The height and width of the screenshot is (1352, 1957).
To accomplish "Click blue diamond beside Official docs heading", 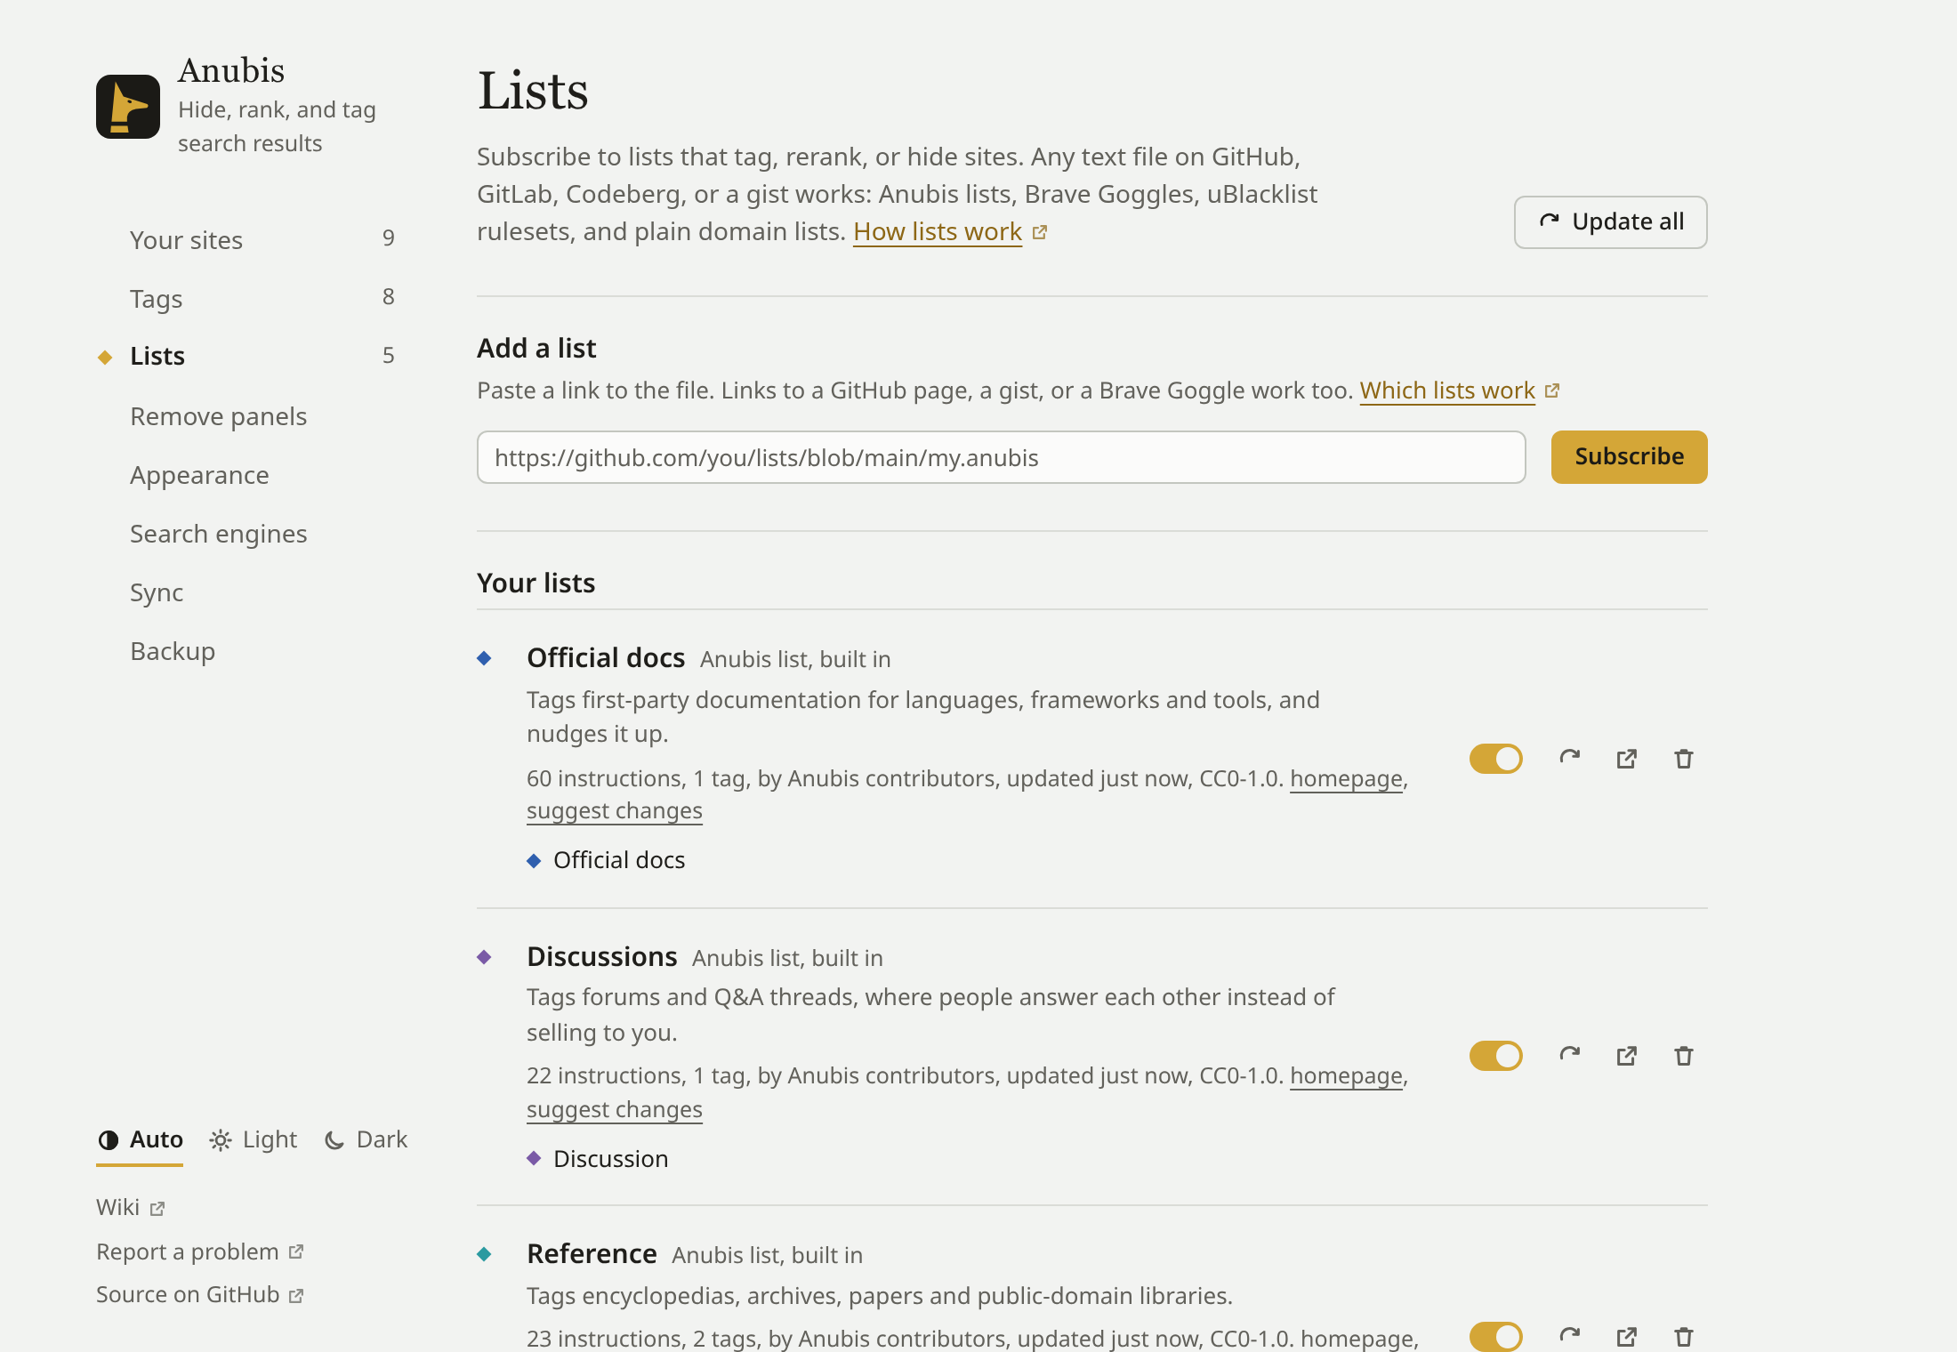I will 484,658.
